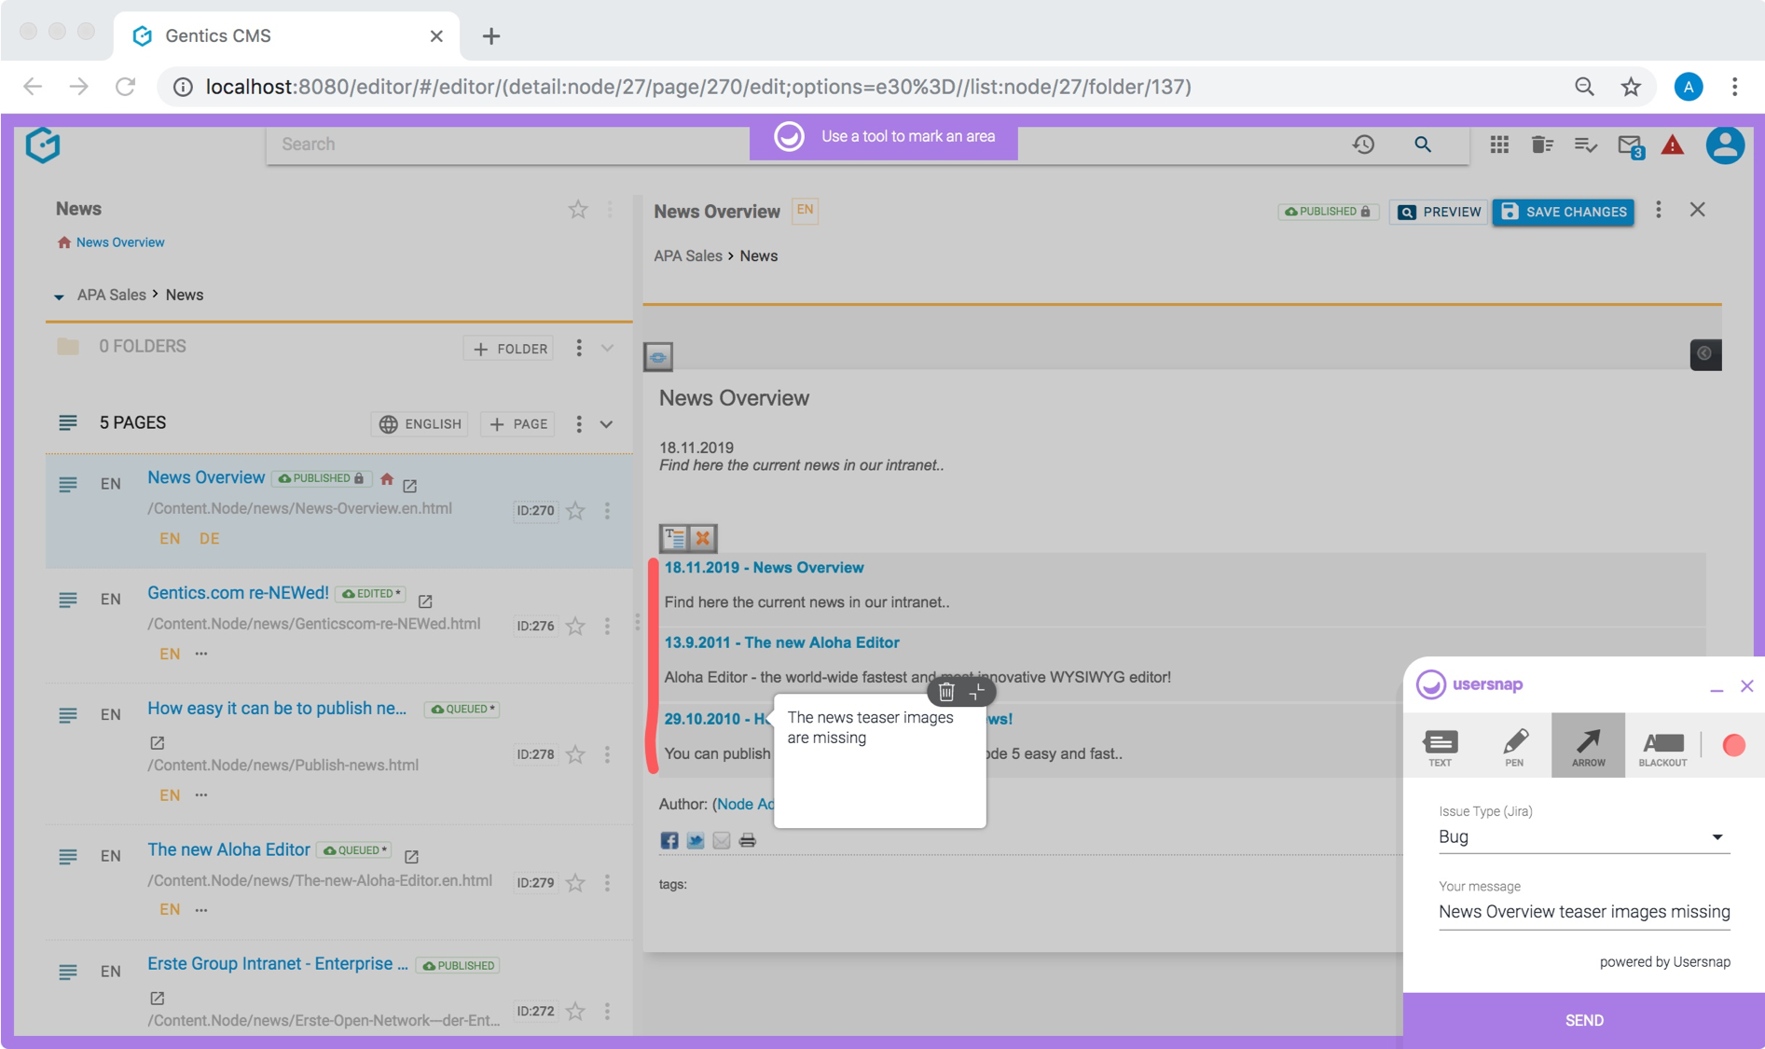Screen dimensions: 1765x1049
Task: Toggle the favorite star for page ID:272
Action: (576, 1011)
